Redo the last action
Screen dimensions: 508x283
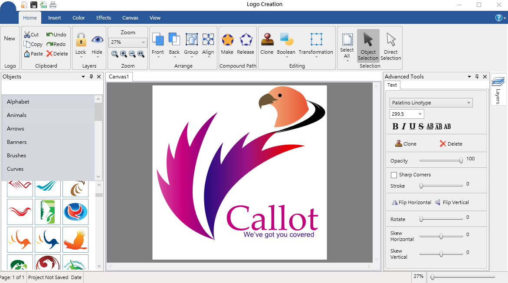56,44
